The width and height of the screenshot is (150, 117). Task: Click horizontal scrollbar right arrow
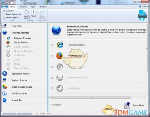pyautogui.click(x=144, y=97)
